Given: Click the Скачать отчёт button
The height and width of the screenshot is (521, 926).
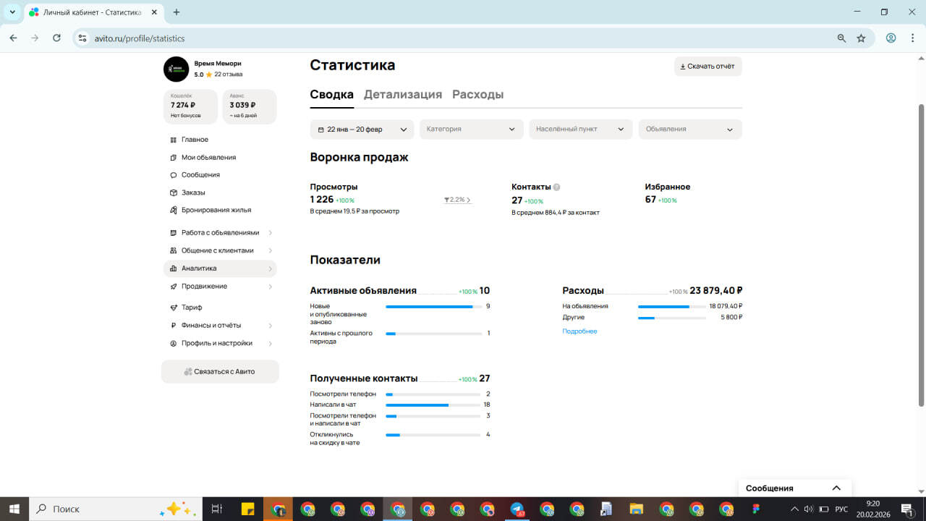Looking at the screenshot, I should tap(708, 67).
